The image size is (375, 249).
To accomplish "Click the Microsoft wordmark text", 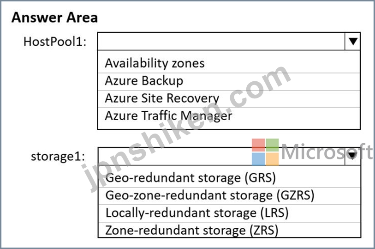I will pos(327,152).
